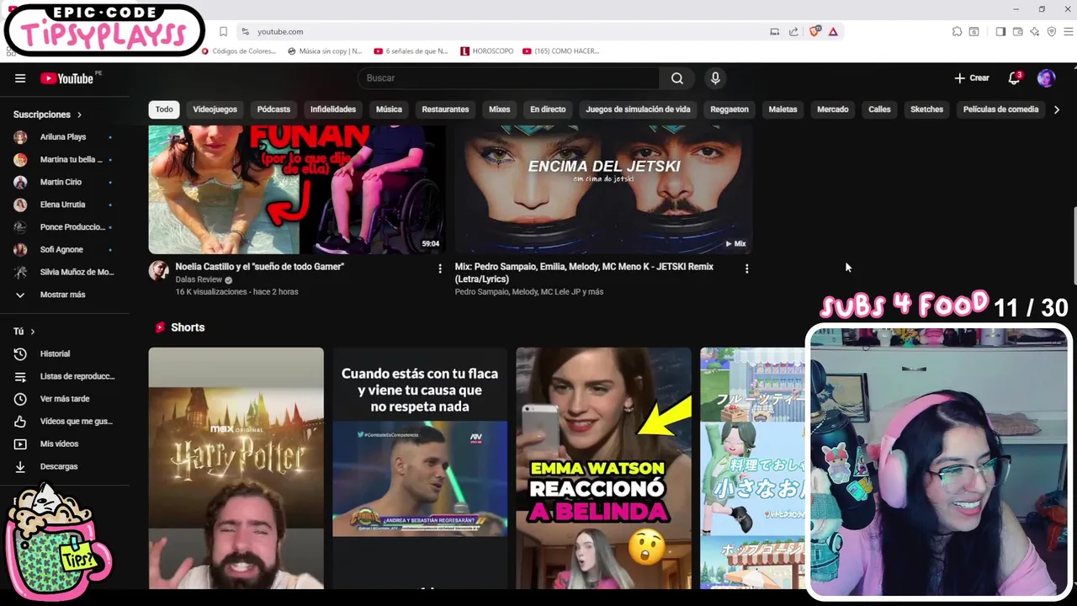The width and height of the screenshot is (1077, 606).
Task: Open Ver más tarde in sidebar
Action: [65, 398]
